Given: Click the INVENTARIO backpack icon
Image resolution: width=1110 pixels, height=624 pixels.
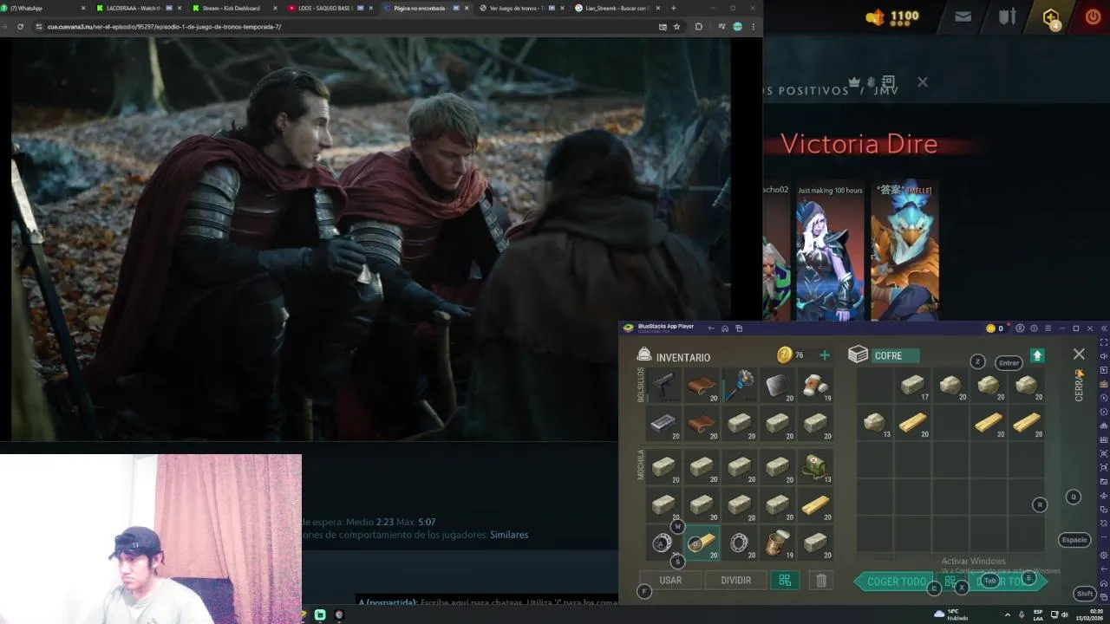Looking at the screenshot, I should (644, 354).
